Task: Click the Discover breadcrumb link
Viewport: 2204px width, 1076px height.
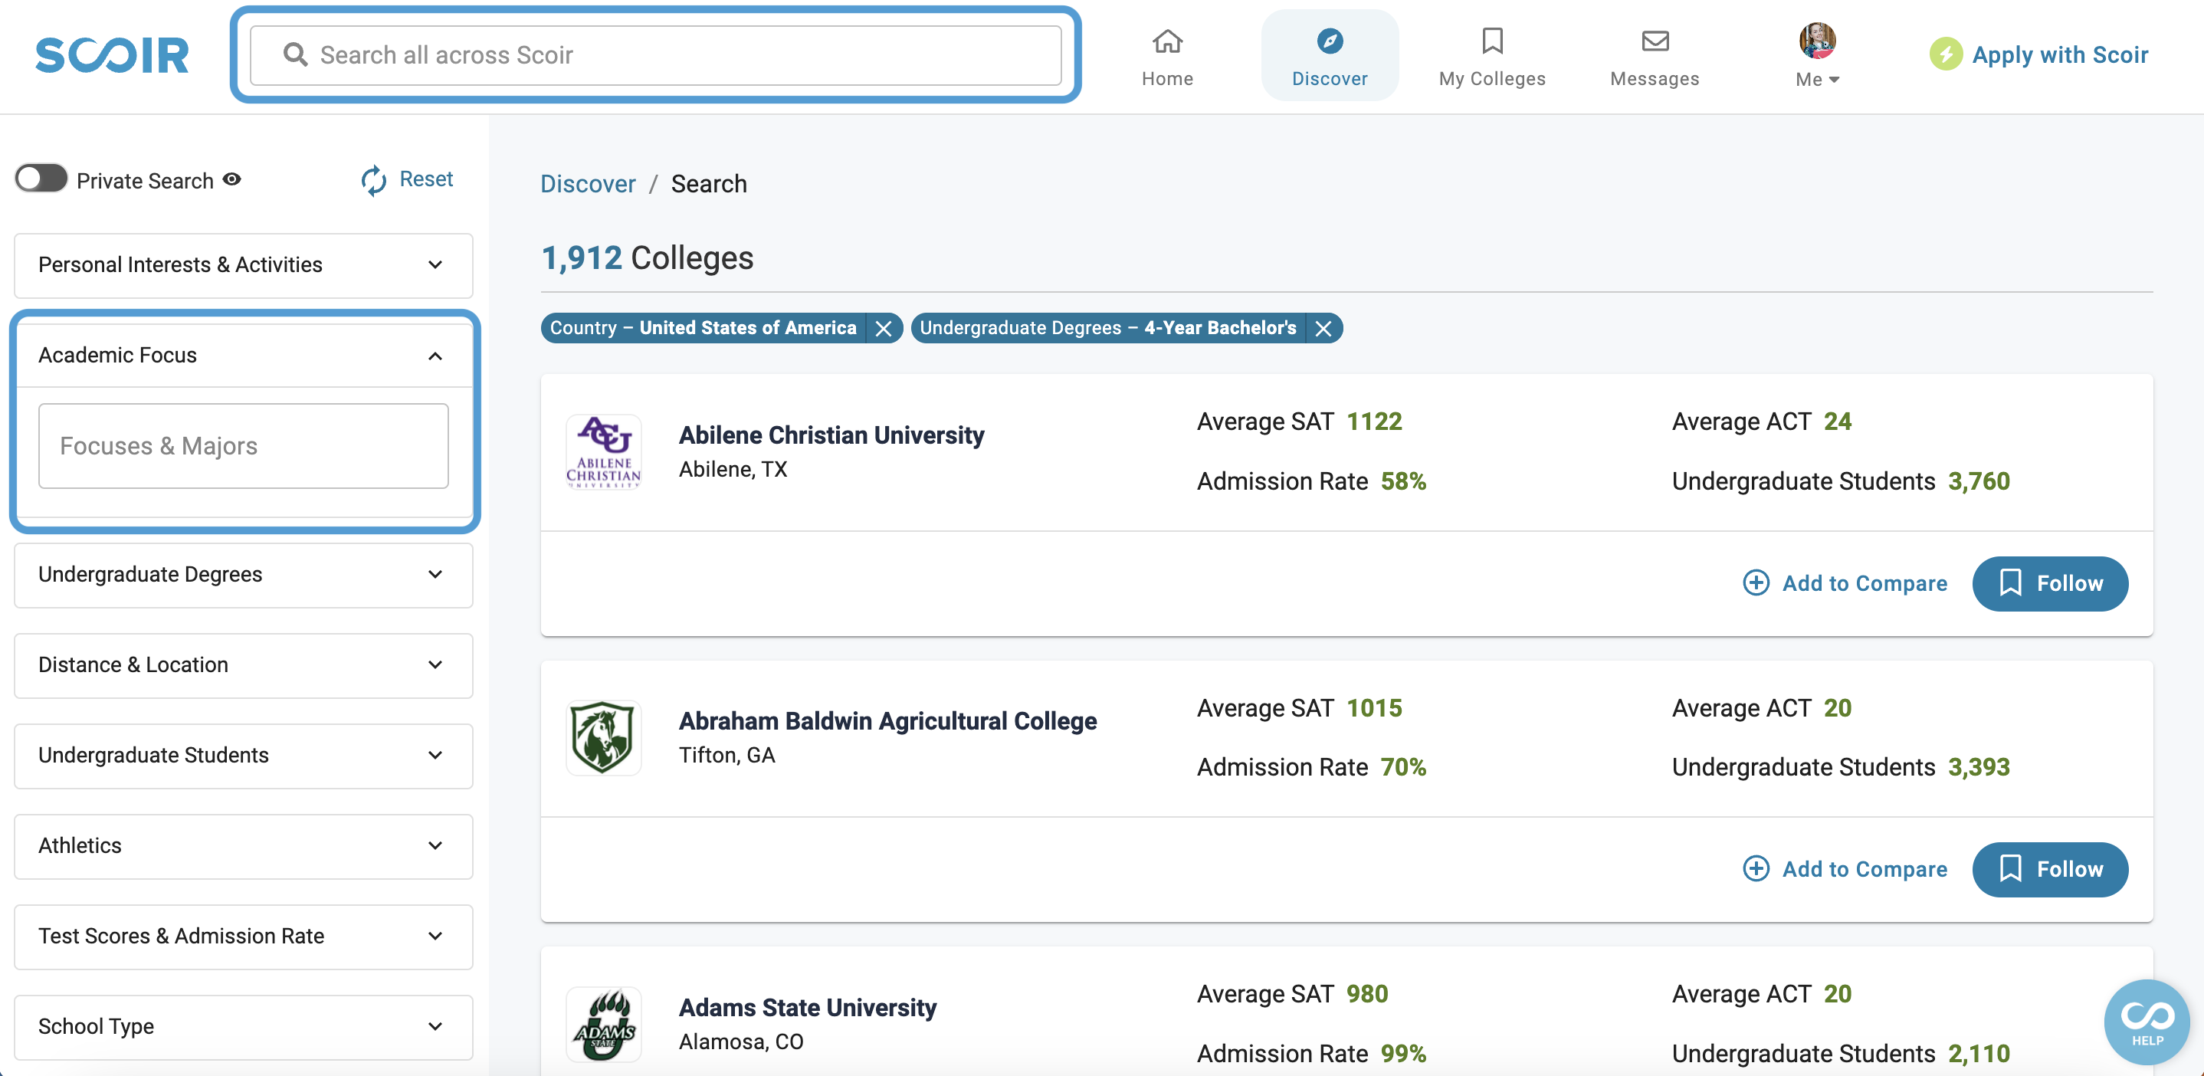Action: [x=588, y=184]
